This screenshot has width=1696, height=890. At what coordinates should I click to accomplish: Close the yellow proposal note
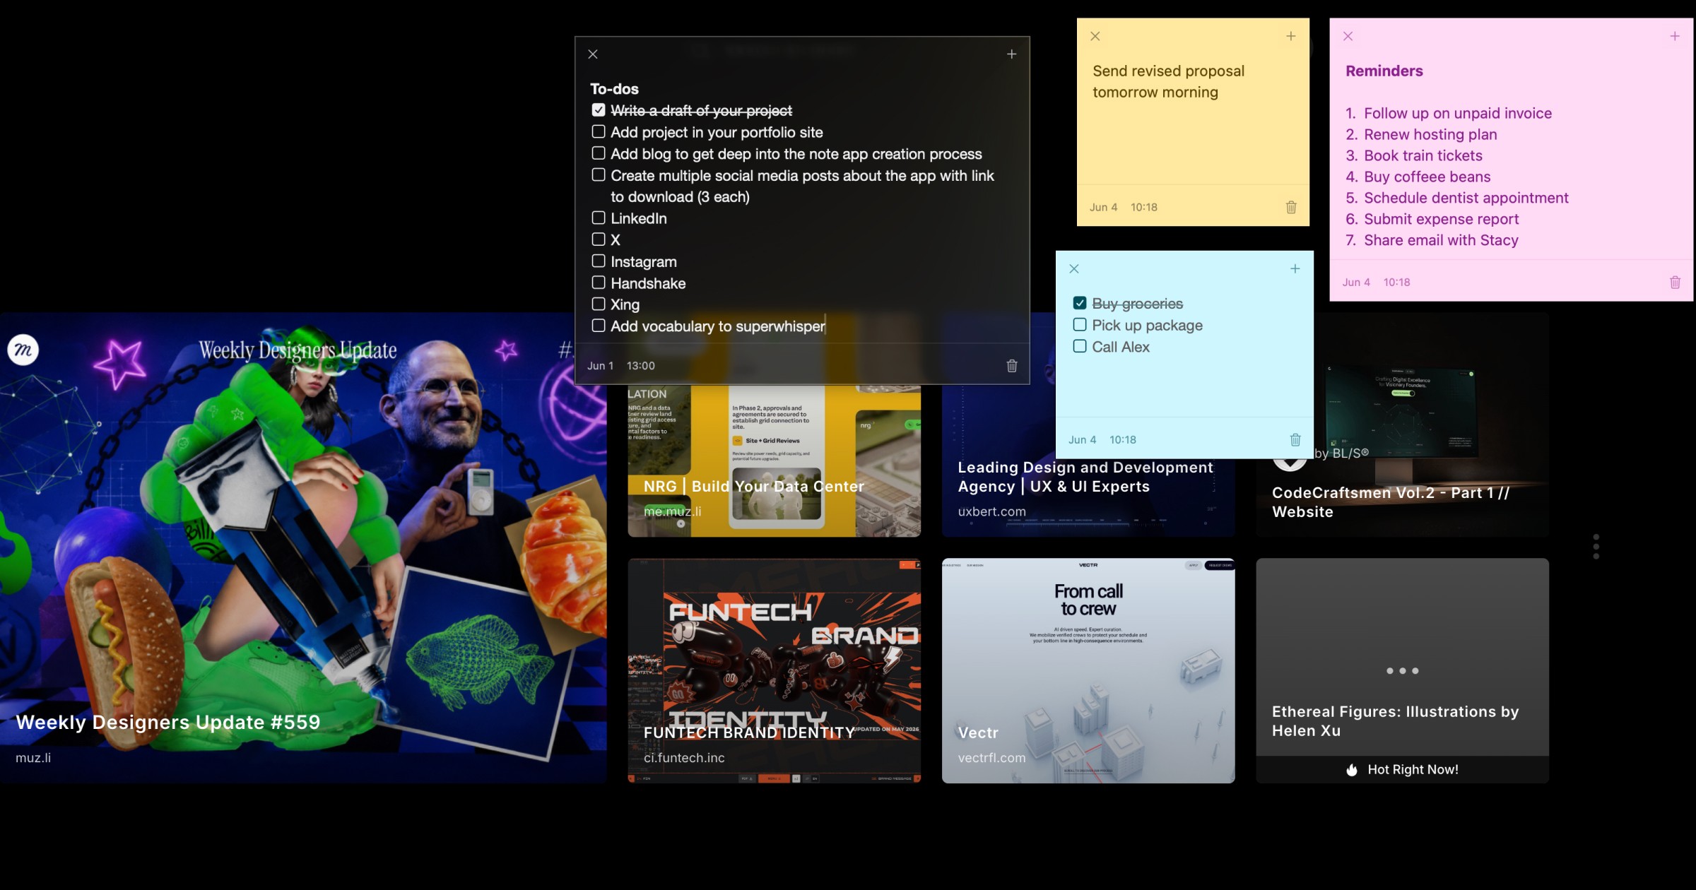tap(1095, 36)
